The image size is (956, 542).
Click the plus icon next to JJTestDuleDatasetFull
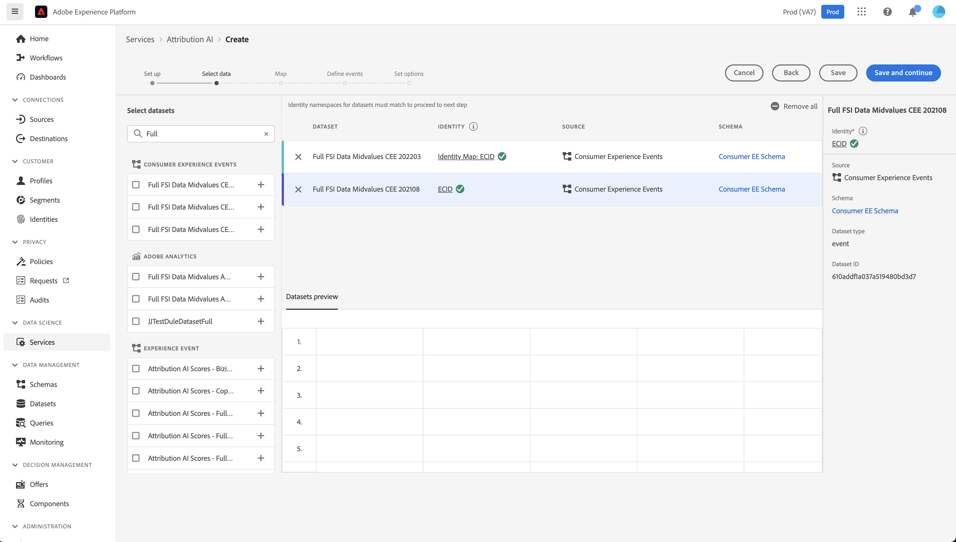click(261, 321)
